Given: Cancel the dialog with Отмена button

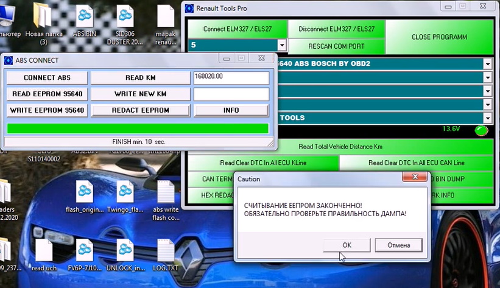Looking at the screenshot, I should 398,245.
